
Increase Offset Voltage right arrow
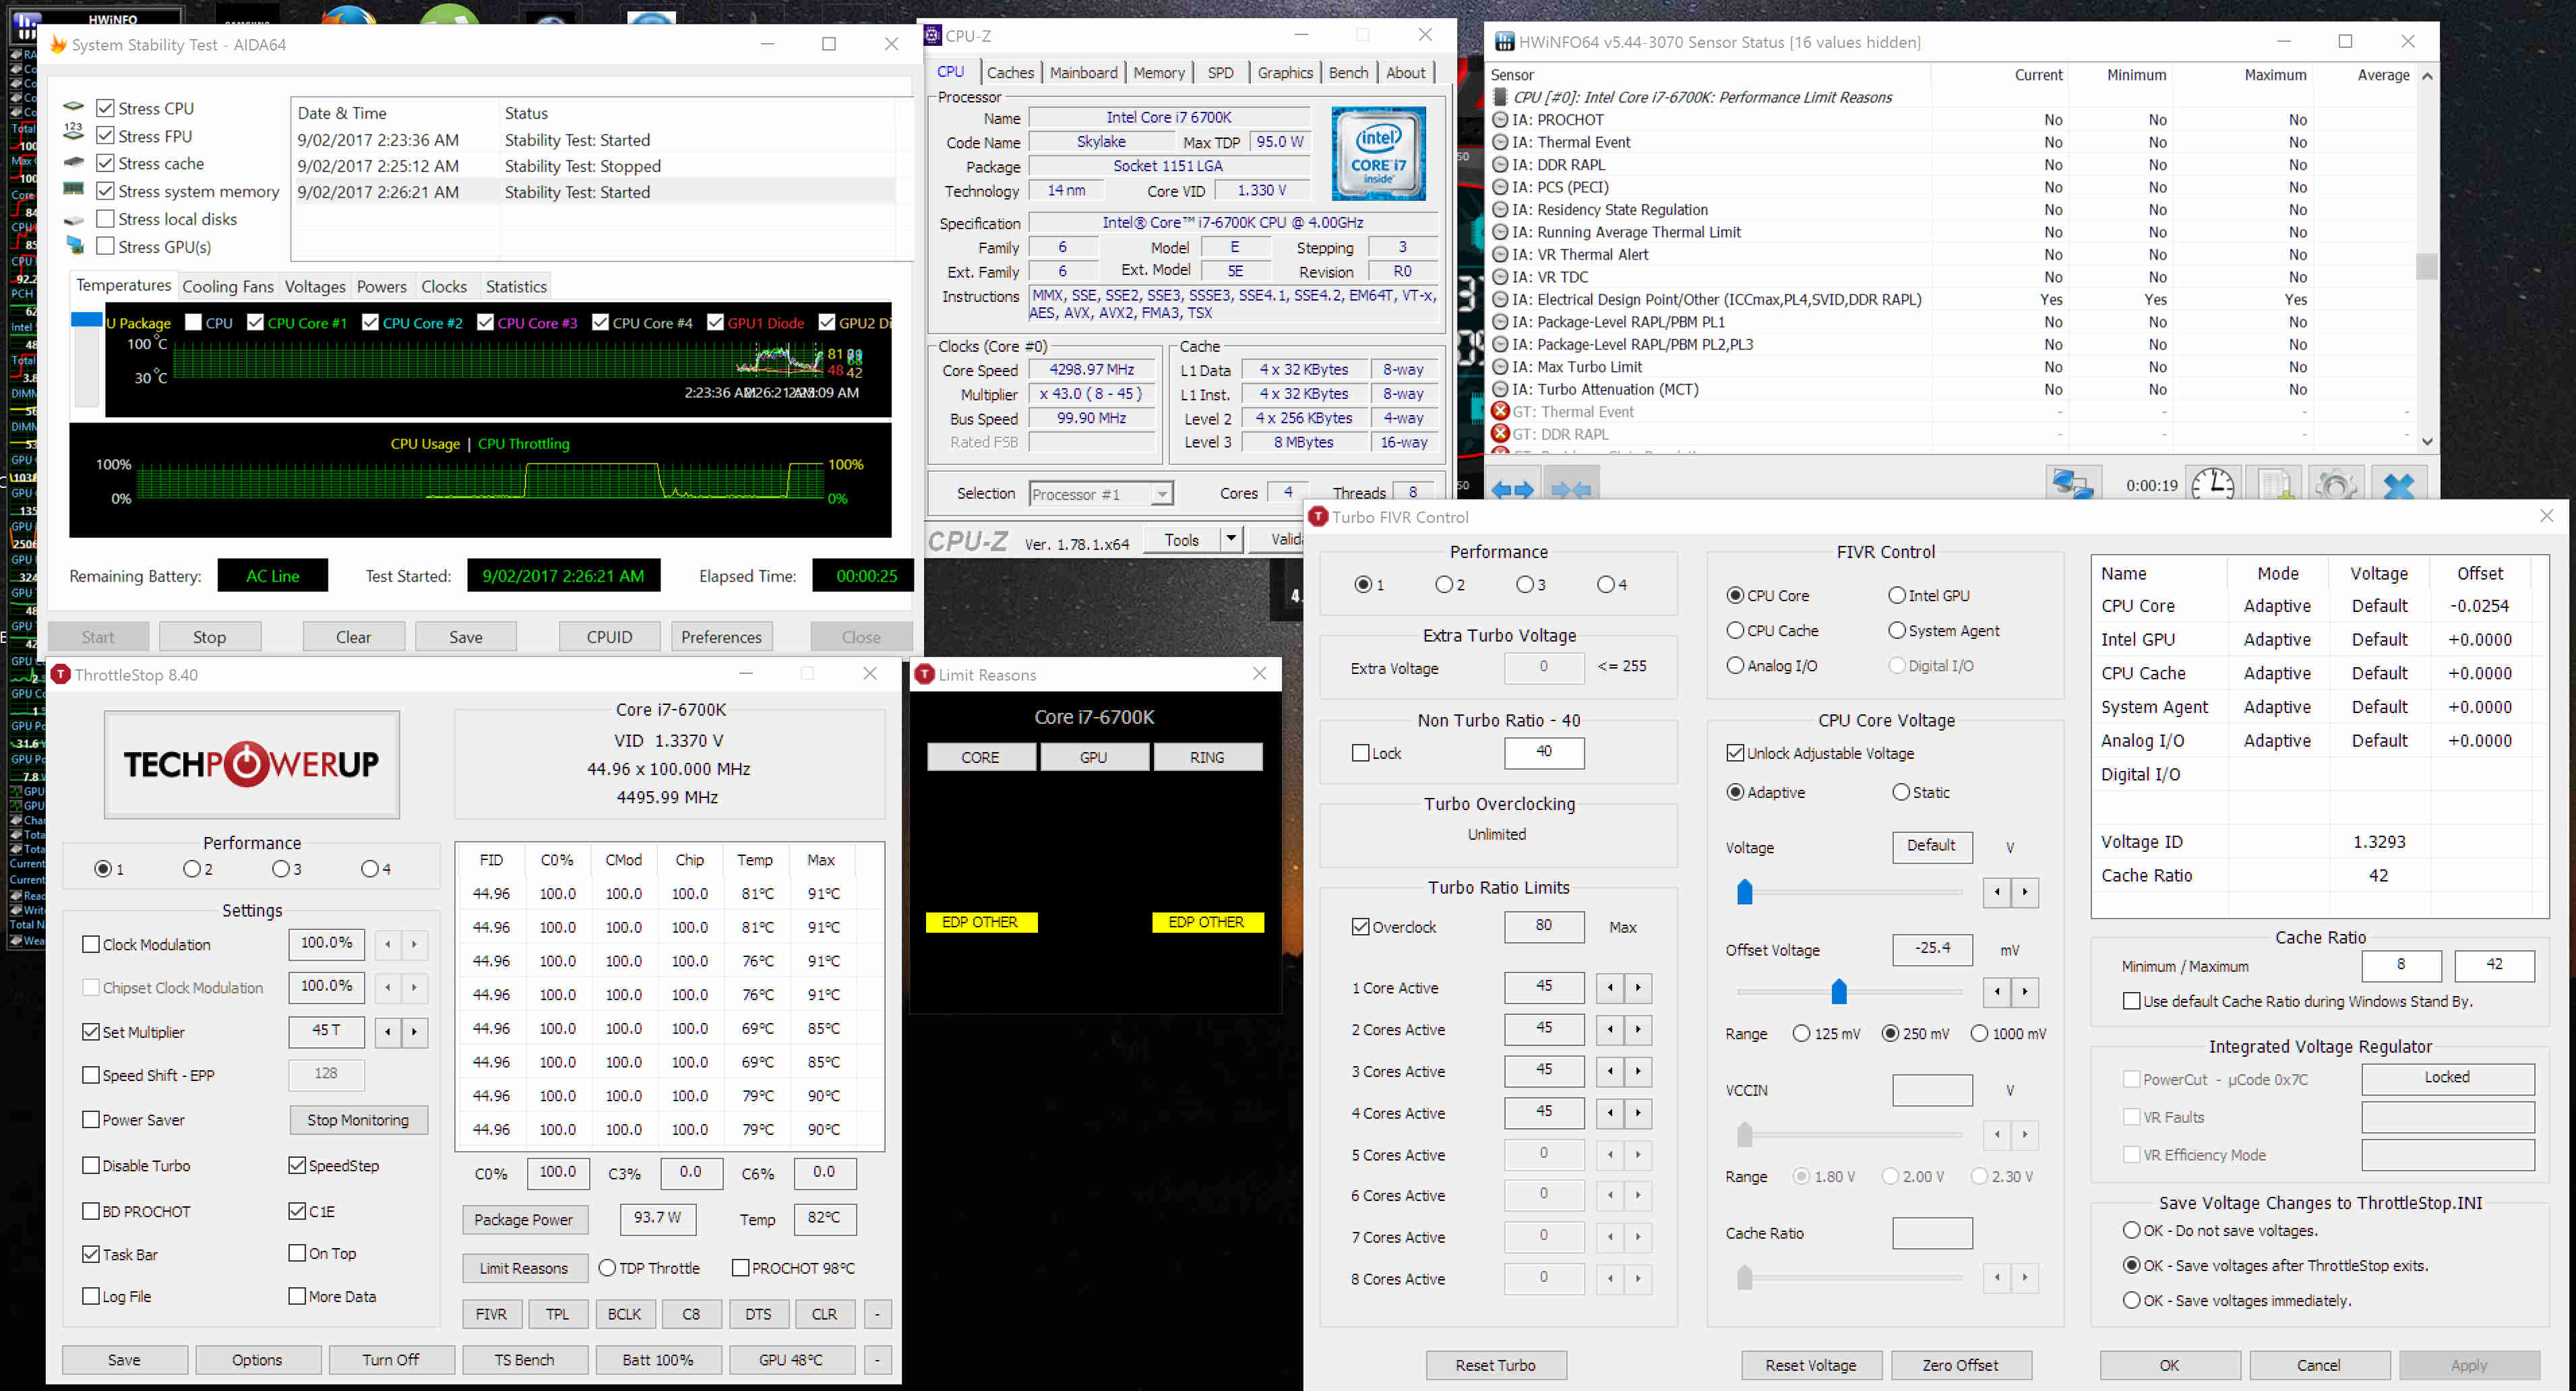(x=2025, y=992)
